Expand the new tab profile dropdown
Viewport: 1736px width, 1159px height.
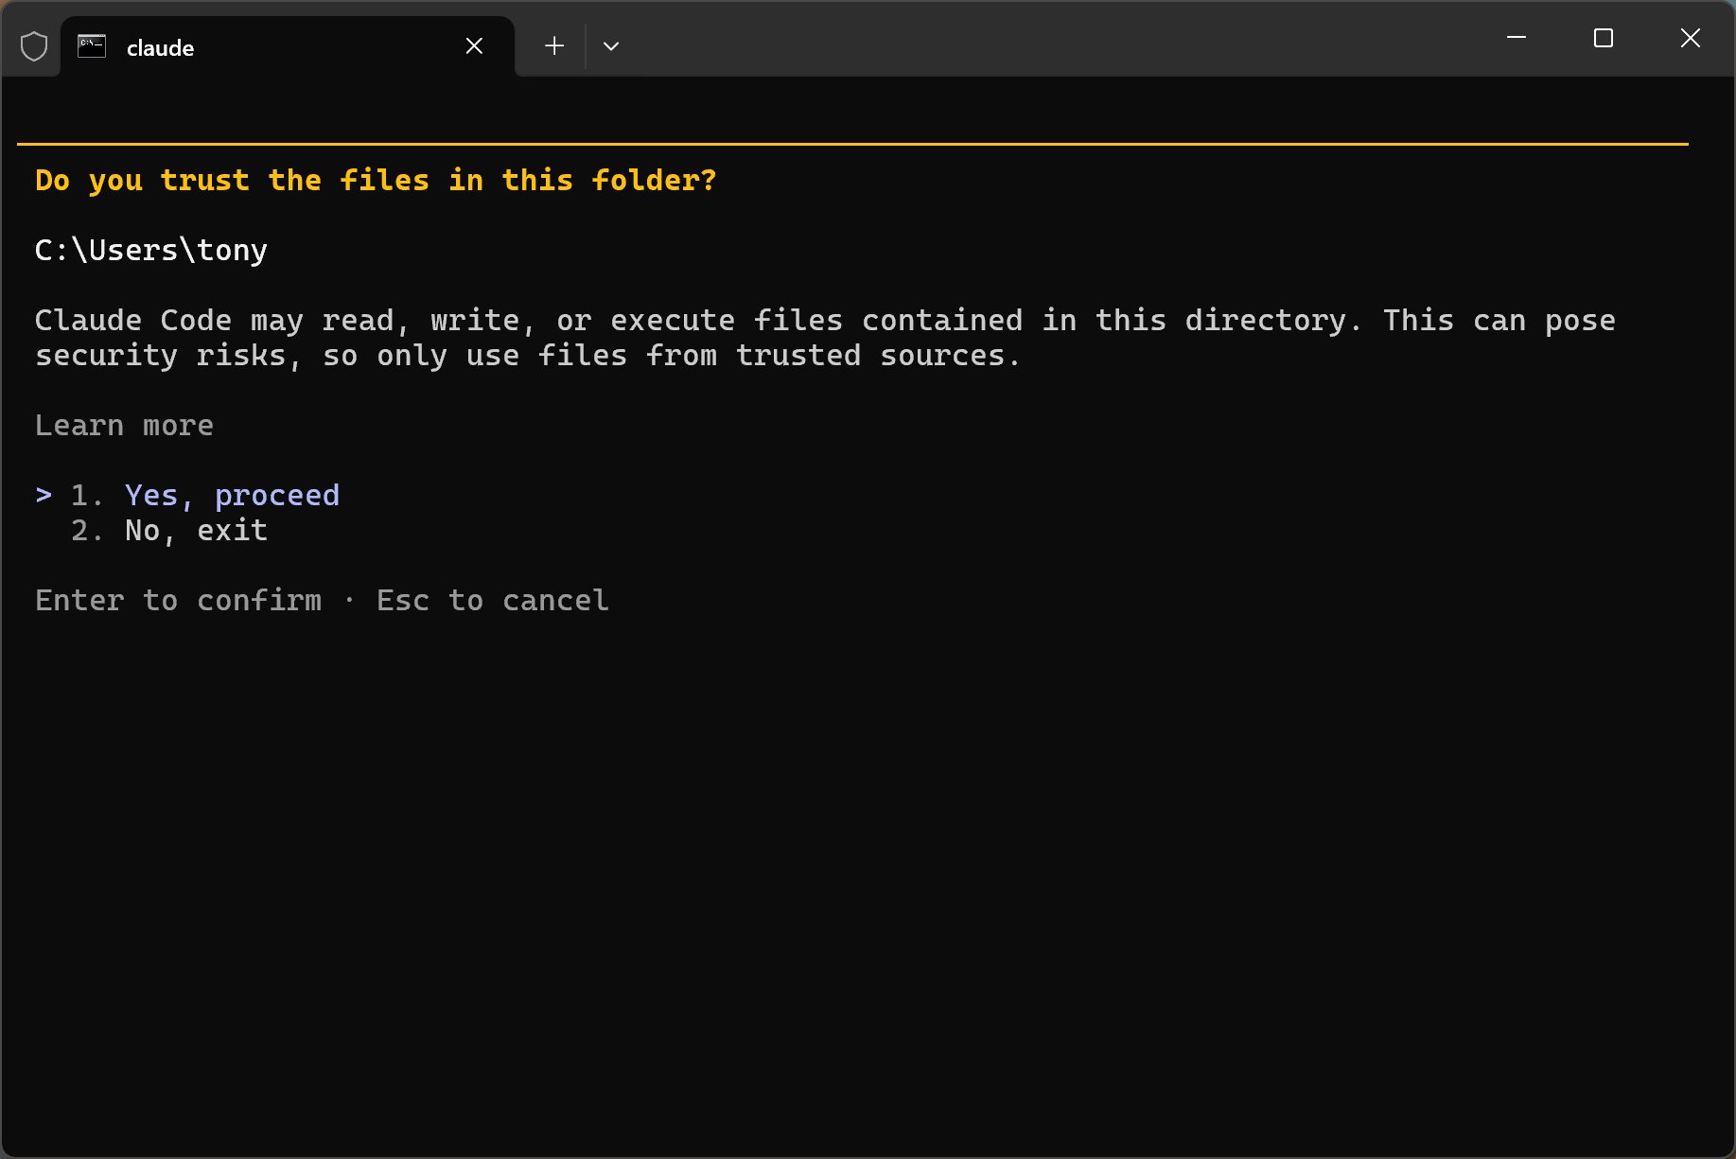(611, 46)
